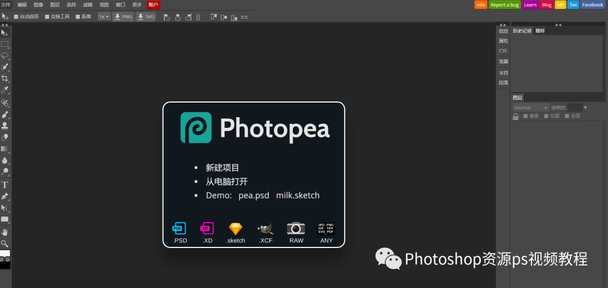The height and width of the screenshot is (288, 608).
Task: Open the 滤镜 menu
Action: [x=88, y=5]
